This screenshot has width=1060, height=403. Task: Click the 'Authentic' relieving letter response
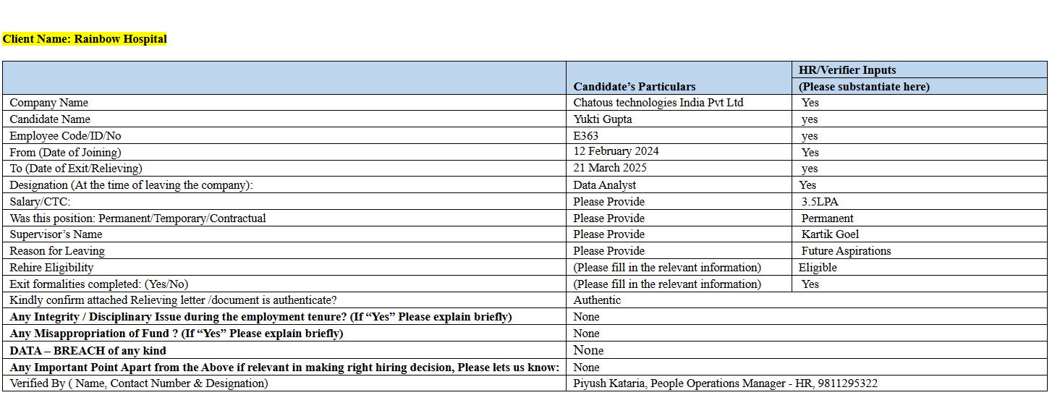coord(597,300)
